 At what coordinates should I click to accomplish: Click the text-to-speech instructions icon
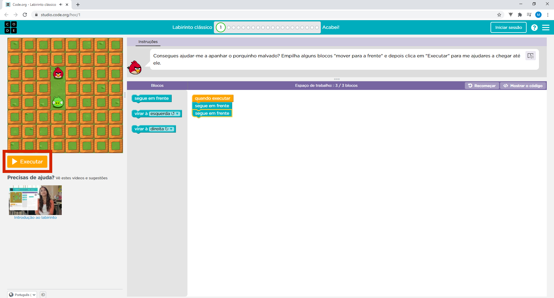point(530,56)
